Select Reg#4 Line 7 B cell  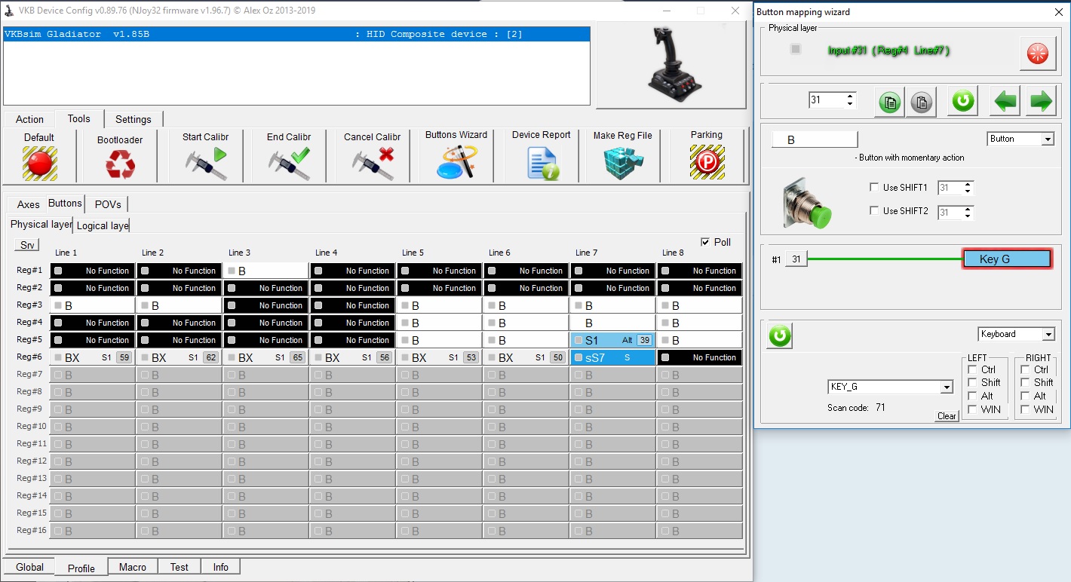[613, 323]
